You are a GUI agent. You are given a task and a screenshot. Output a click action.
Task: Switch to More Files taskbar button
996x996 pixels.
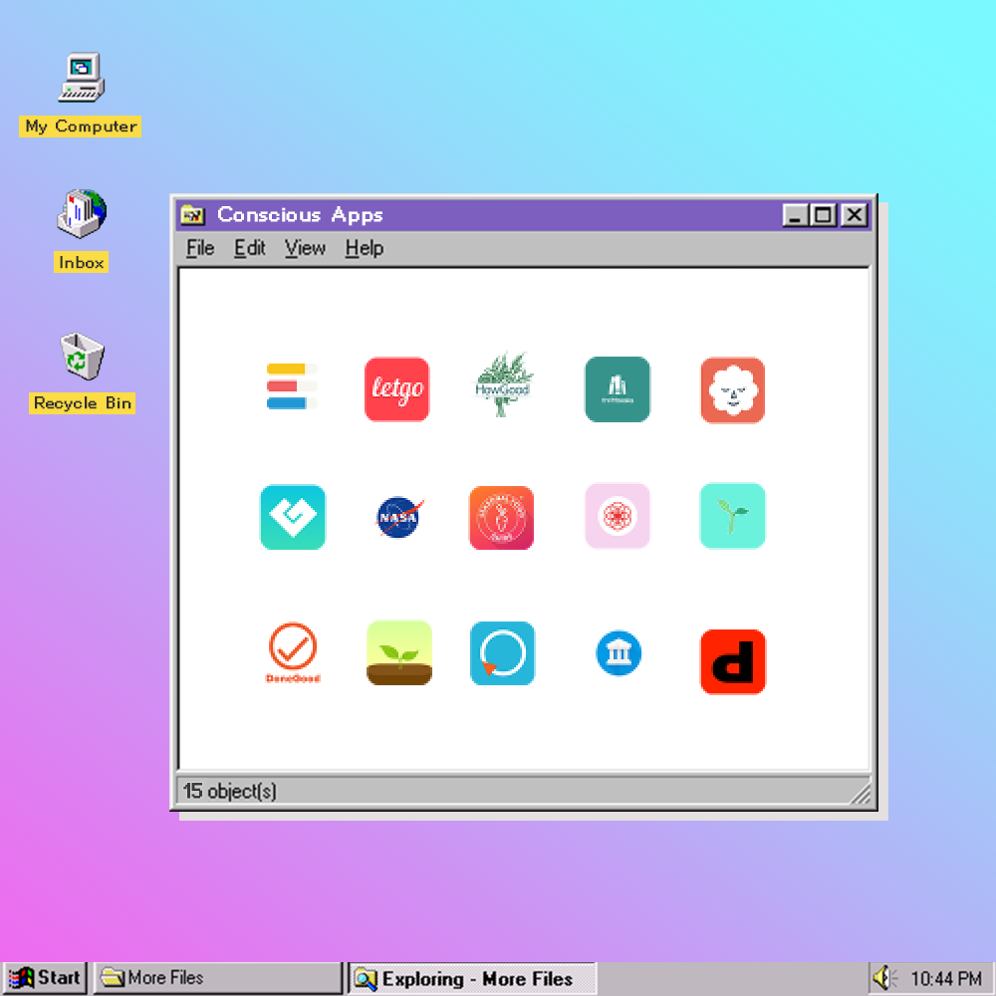[x=217, y=978]
